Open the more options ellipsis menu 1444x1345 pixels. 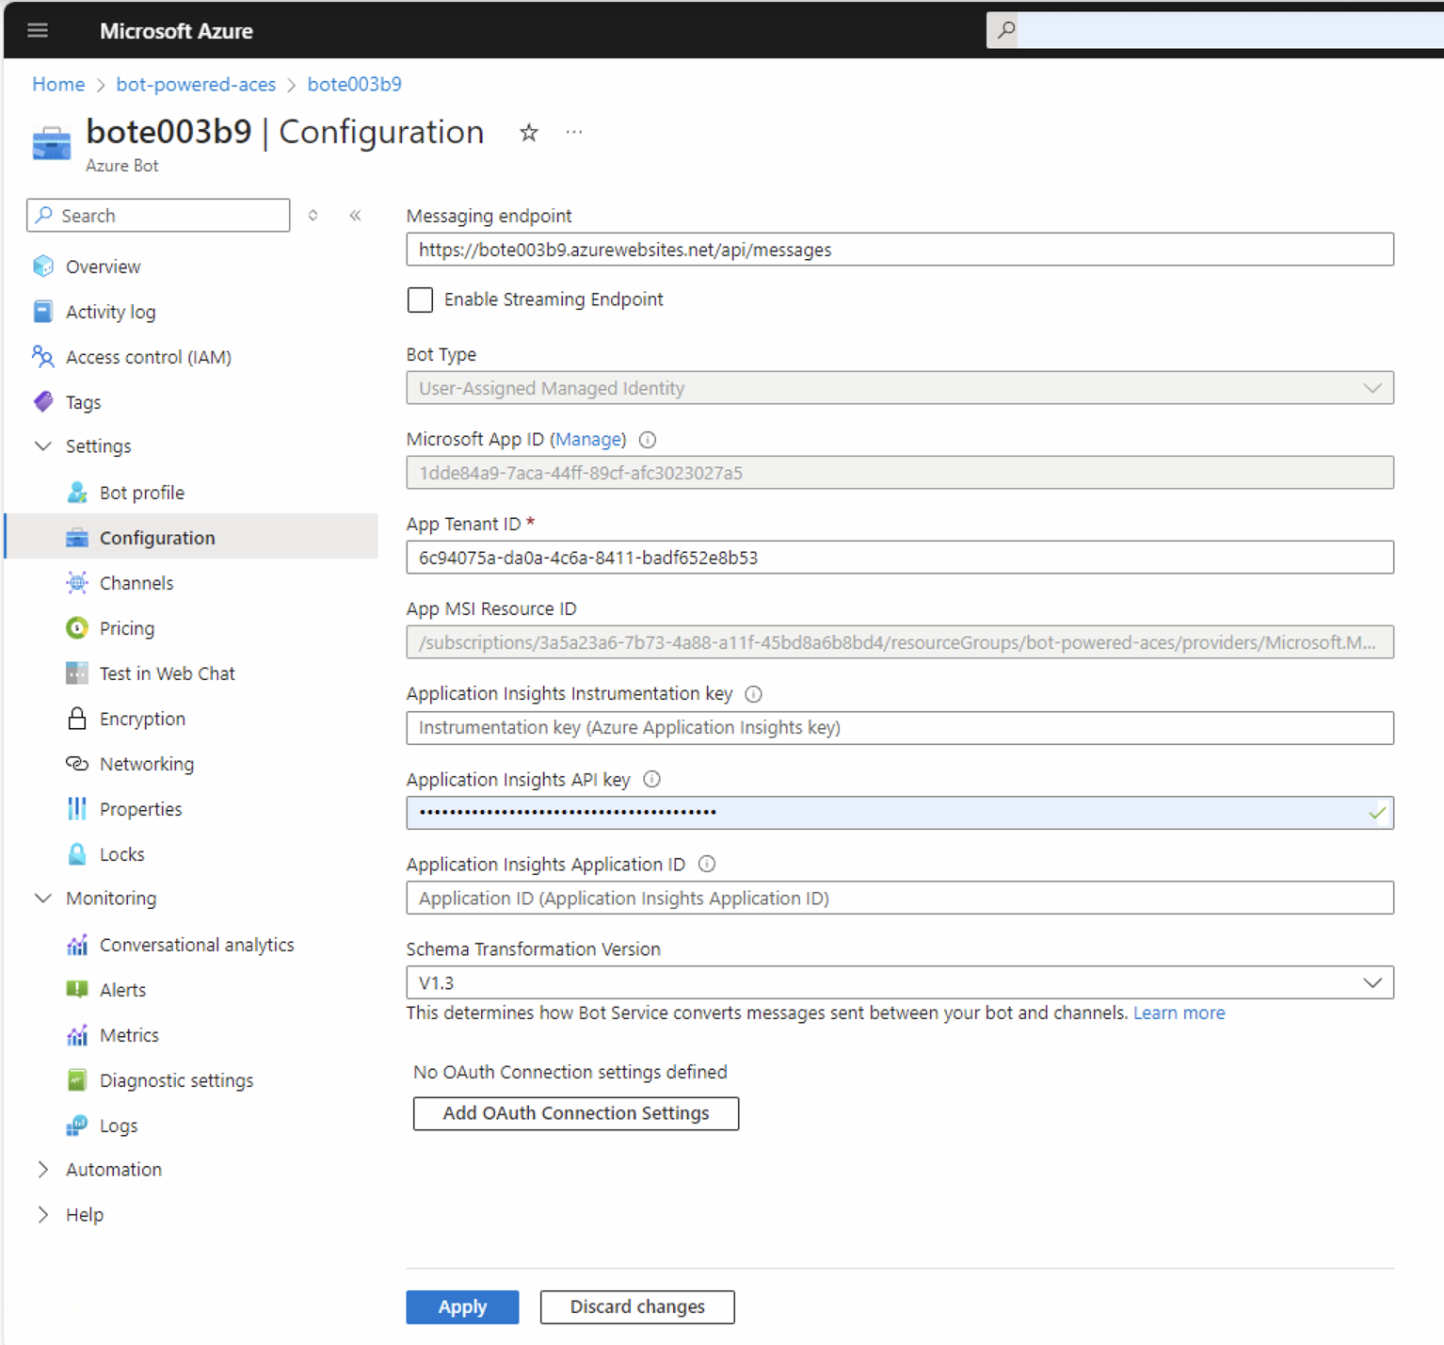click(x=574, y=132)
